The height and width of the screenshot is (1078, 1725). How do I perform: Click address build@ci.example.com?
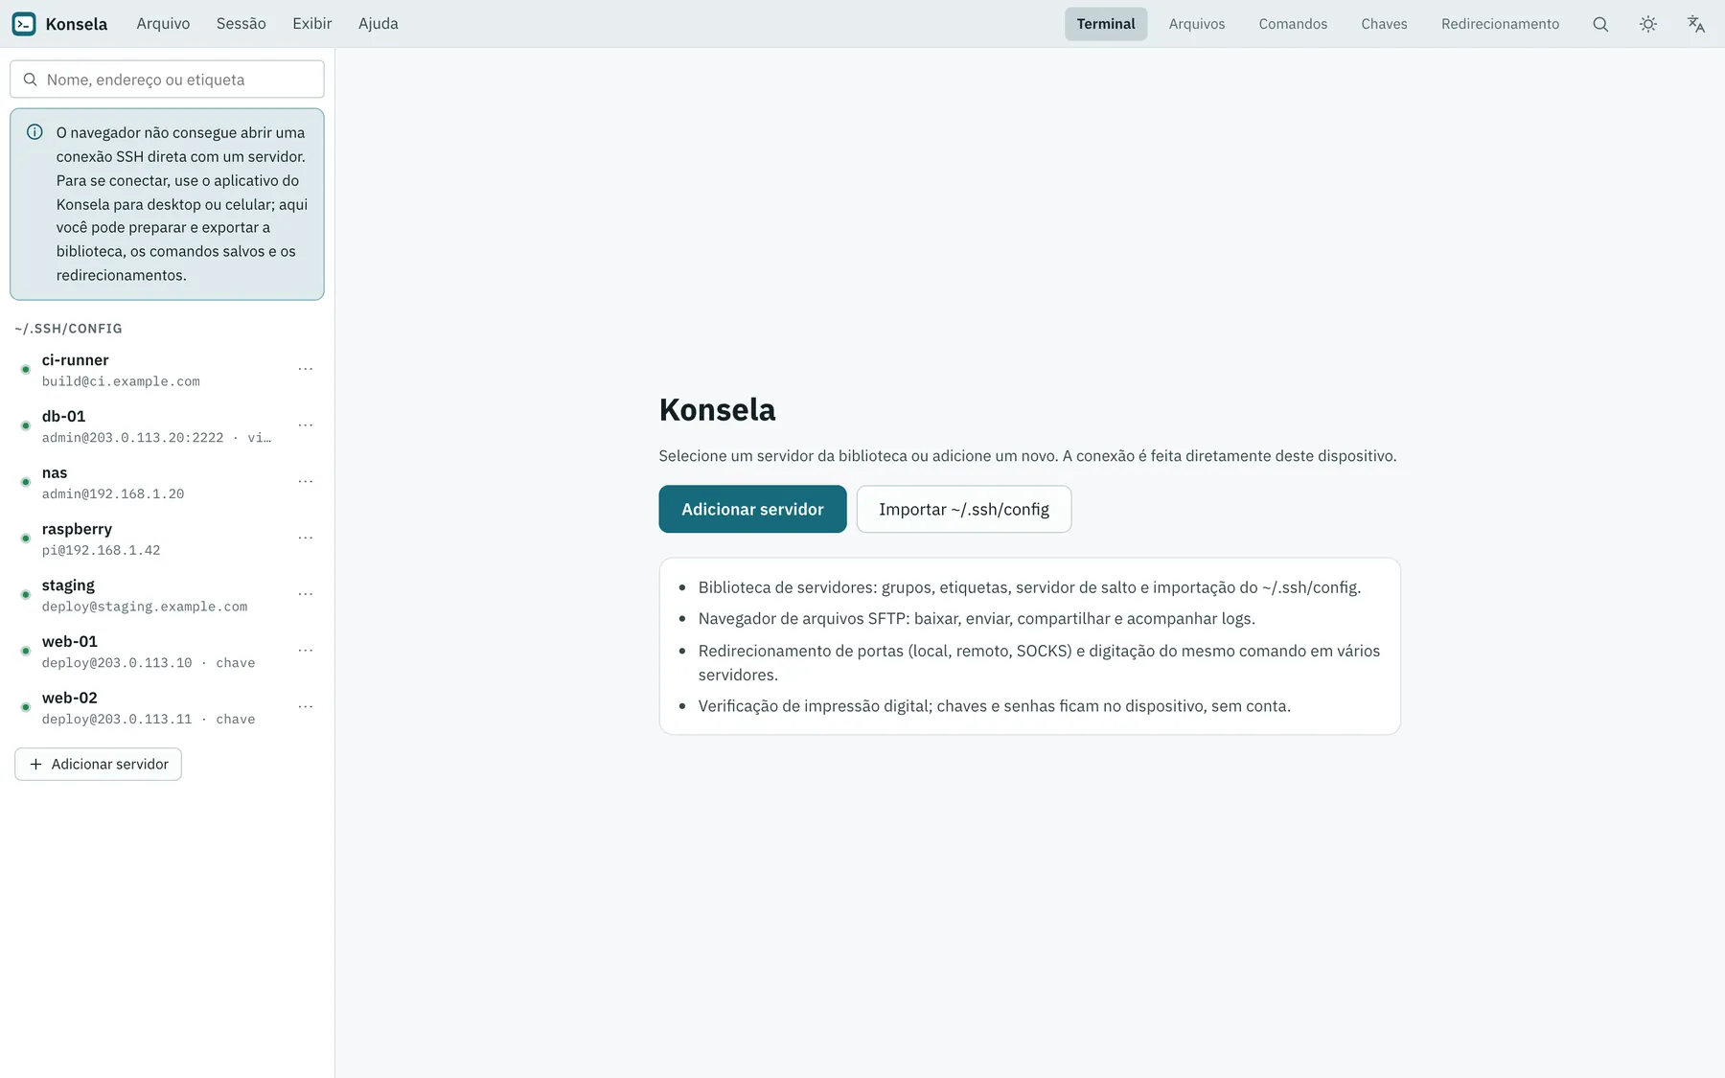[121, 381]
